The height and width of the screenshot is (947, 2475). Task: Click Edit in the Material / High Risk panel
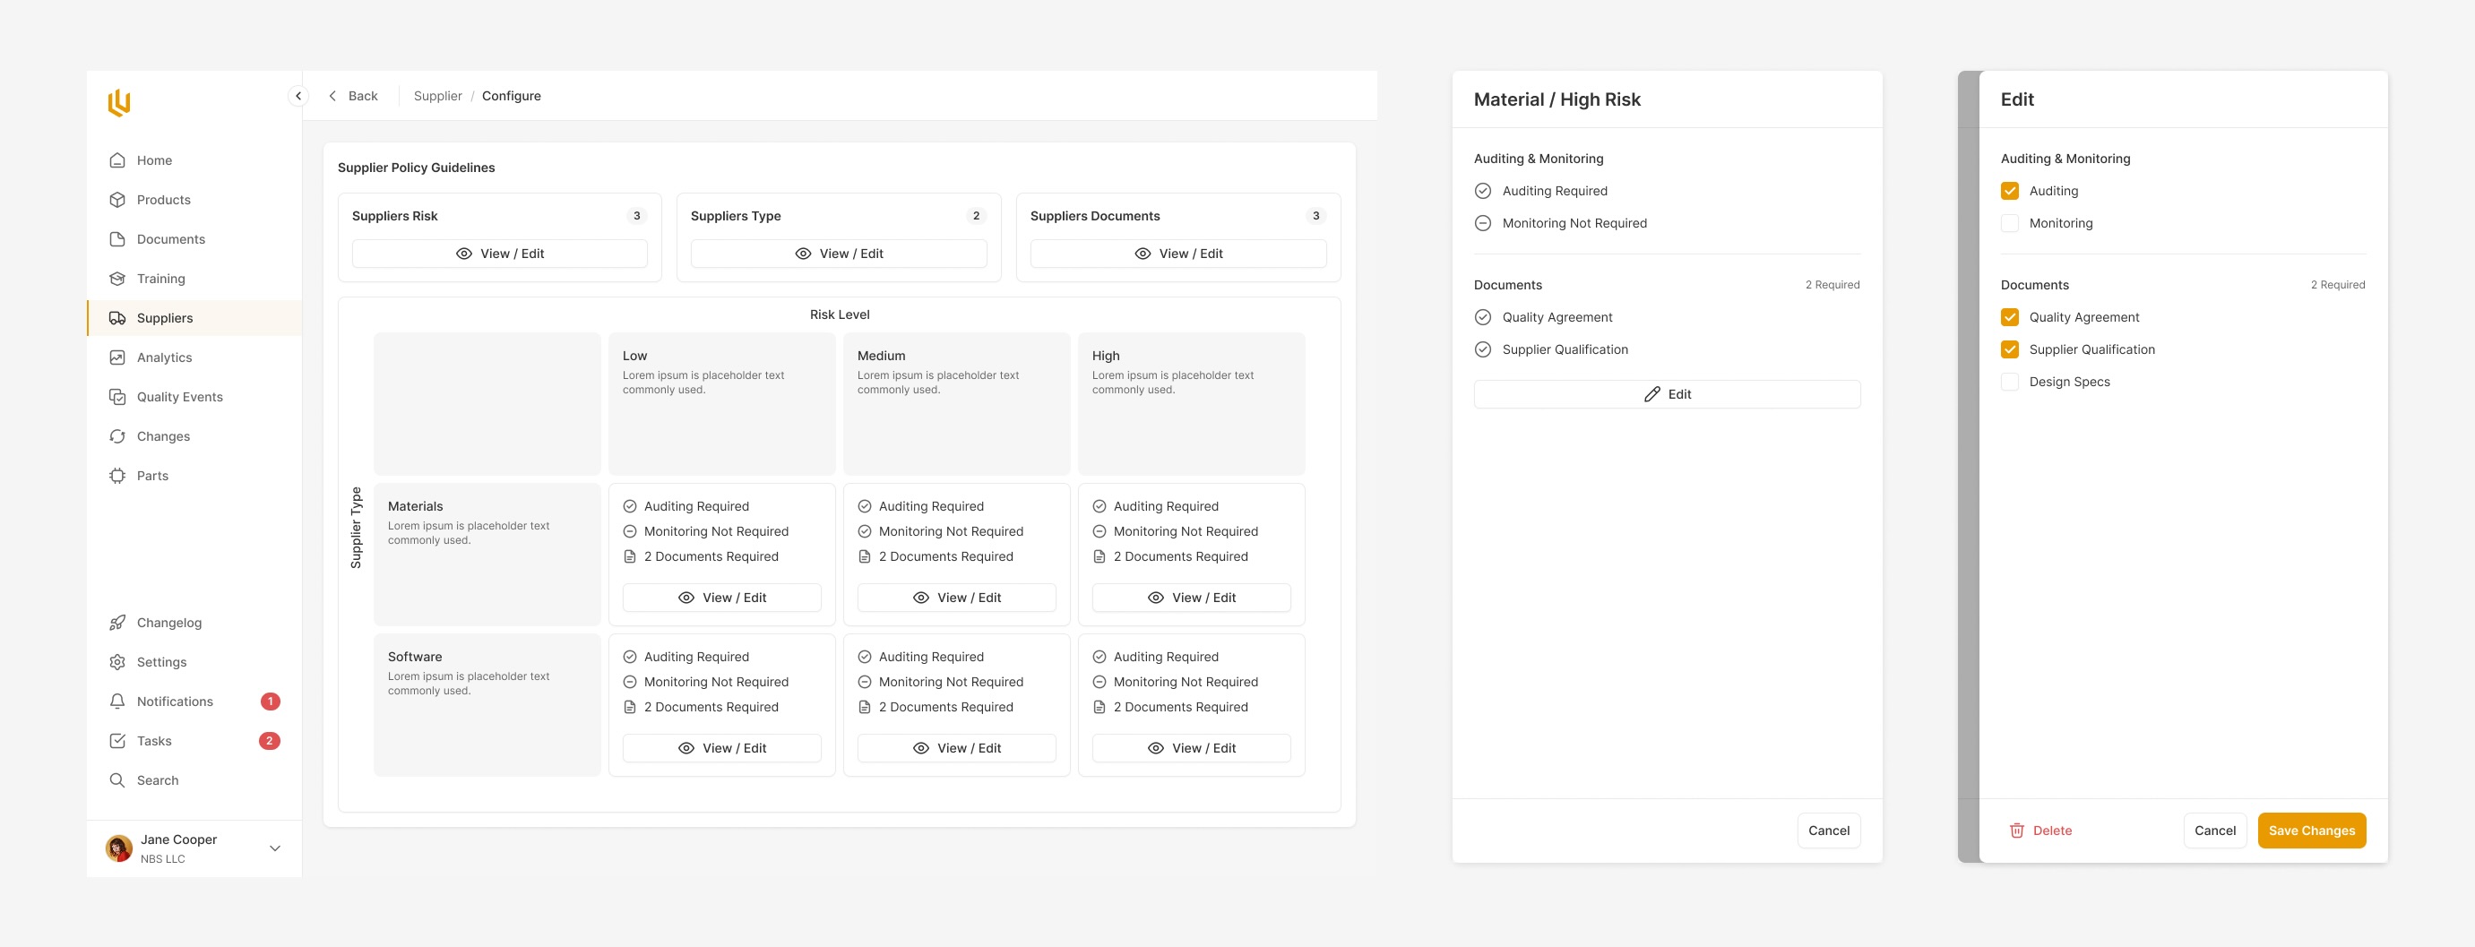pyautogui.click(x=1666, y=395)
